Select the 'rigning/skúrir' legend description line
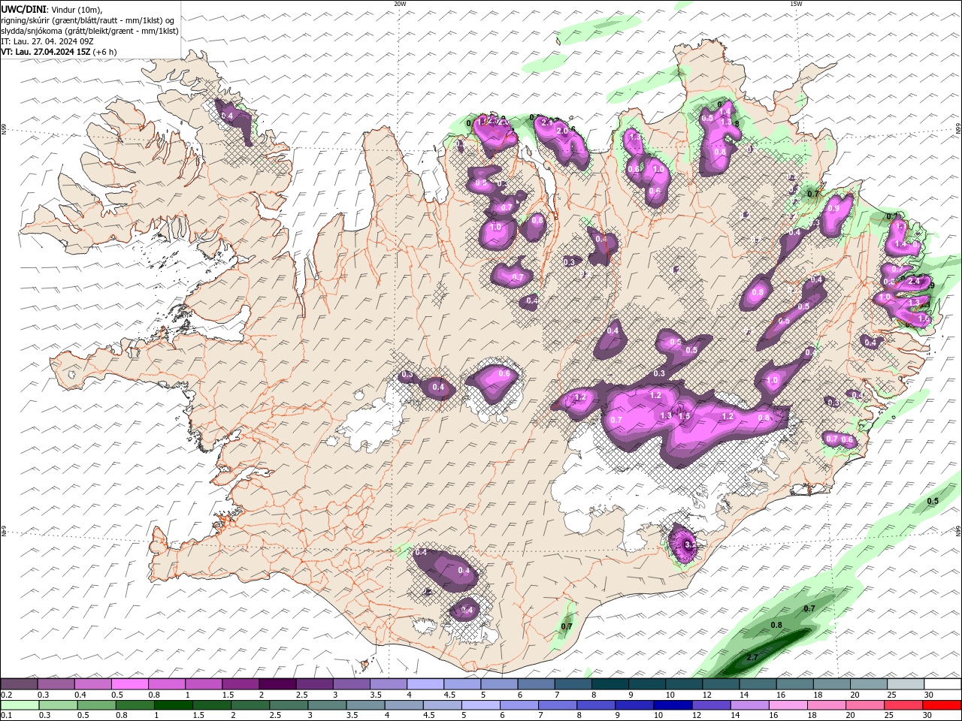962x721 pixels. pyautogui.click(x=88, y=20)
